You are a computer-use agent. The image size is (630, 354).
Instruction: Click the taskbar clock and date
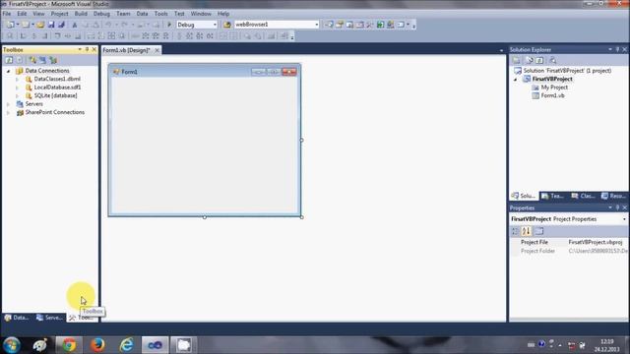[606, 345]
